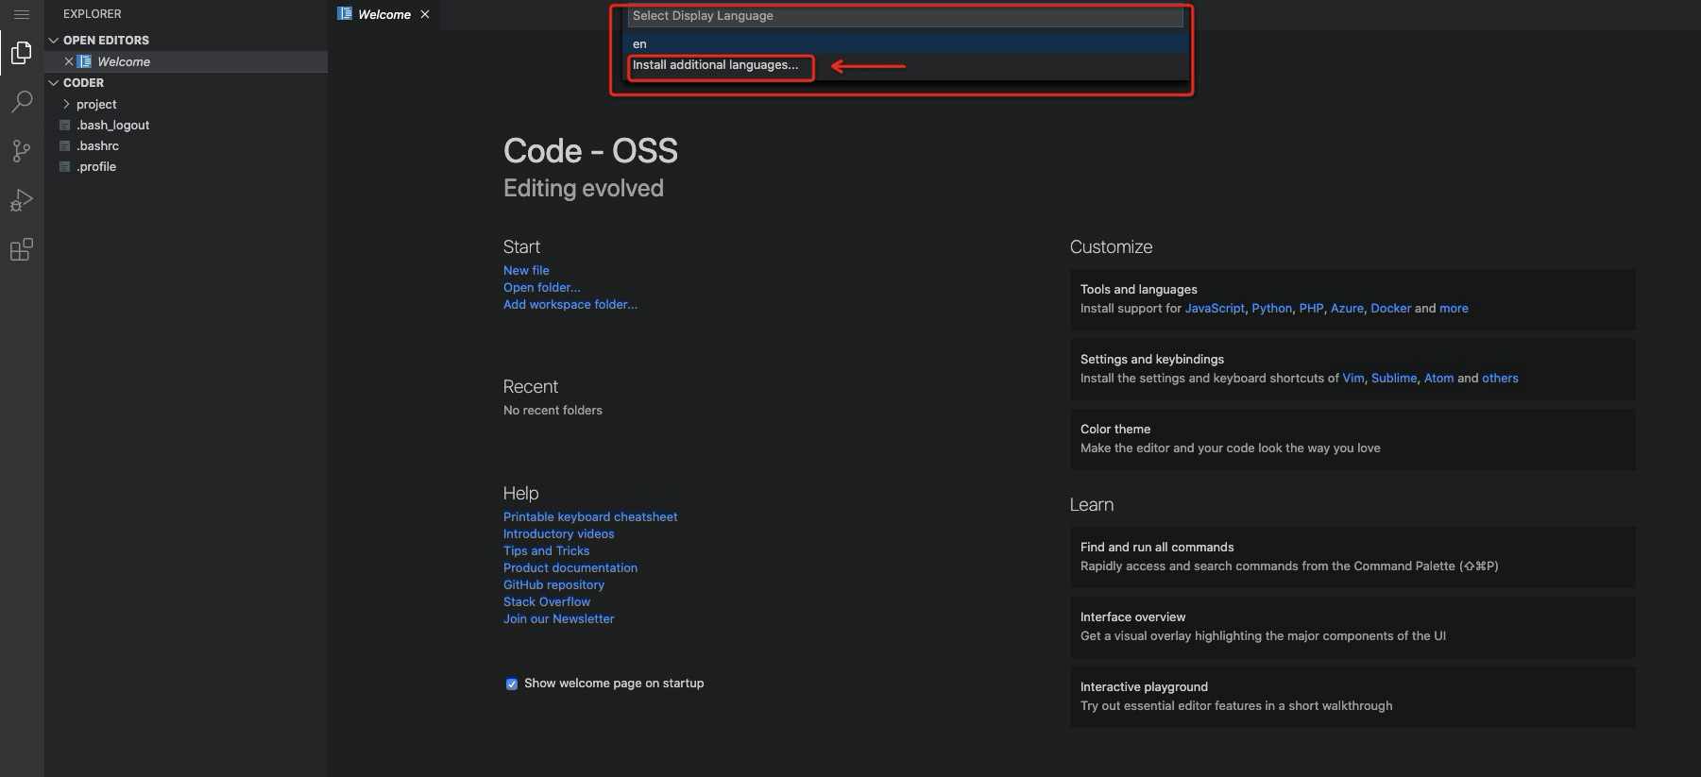Install PHP language support link
This screenshot has height=777, width=1701.
pyautogui.click(x=1311, y=308)
